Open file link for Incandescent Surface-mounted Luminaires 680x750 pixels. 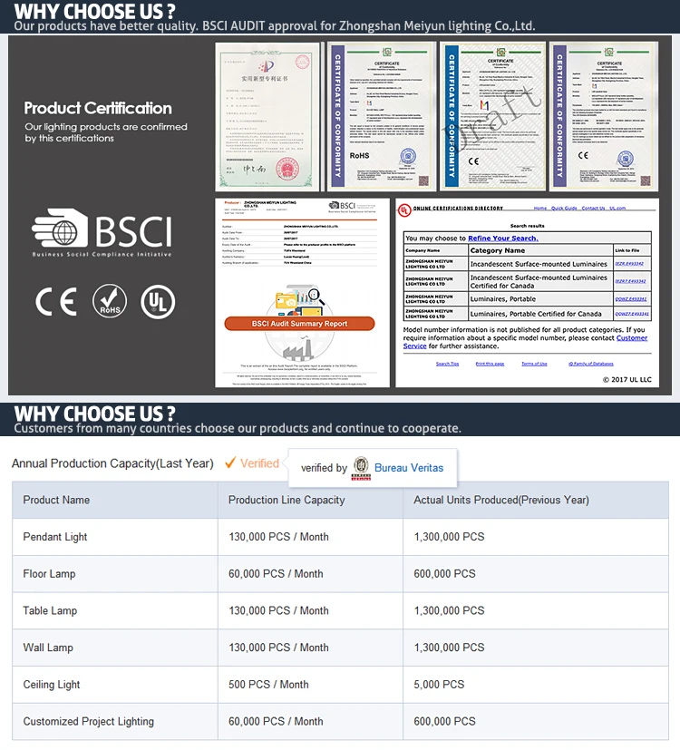629,264
